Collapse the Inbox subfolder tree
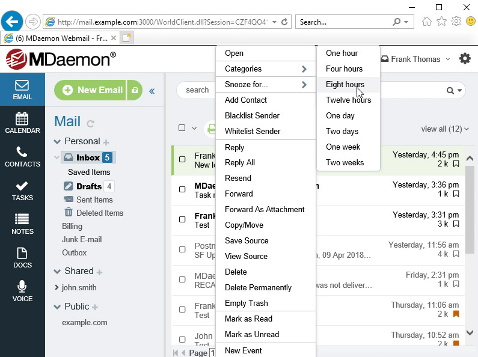 (x=57, y=157)
